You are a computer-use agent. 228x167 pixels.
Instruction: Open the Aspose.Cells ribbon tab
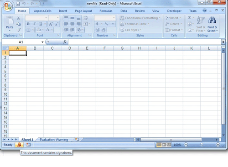(42, 11)
